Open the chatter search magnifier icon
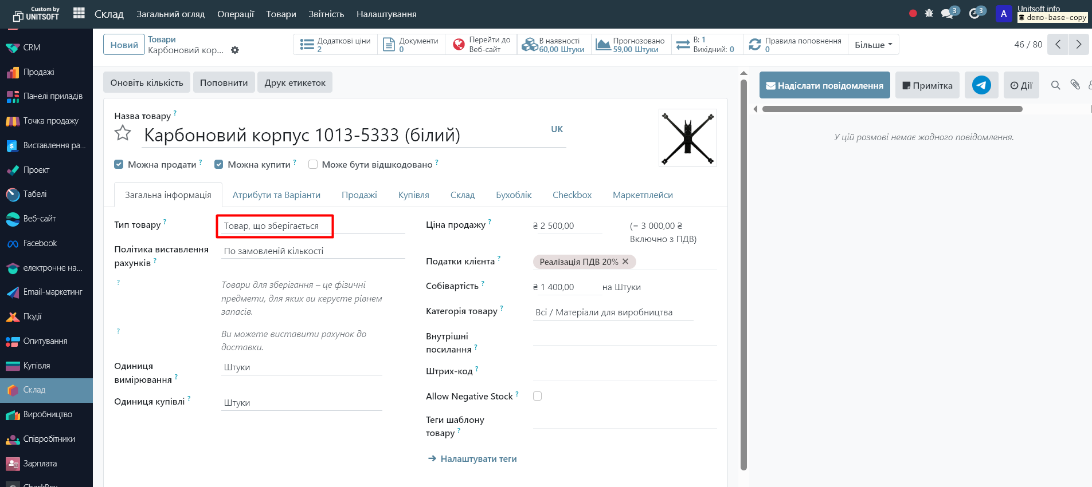Viewport: 1092px width, 487px height. click(1055, 85)
